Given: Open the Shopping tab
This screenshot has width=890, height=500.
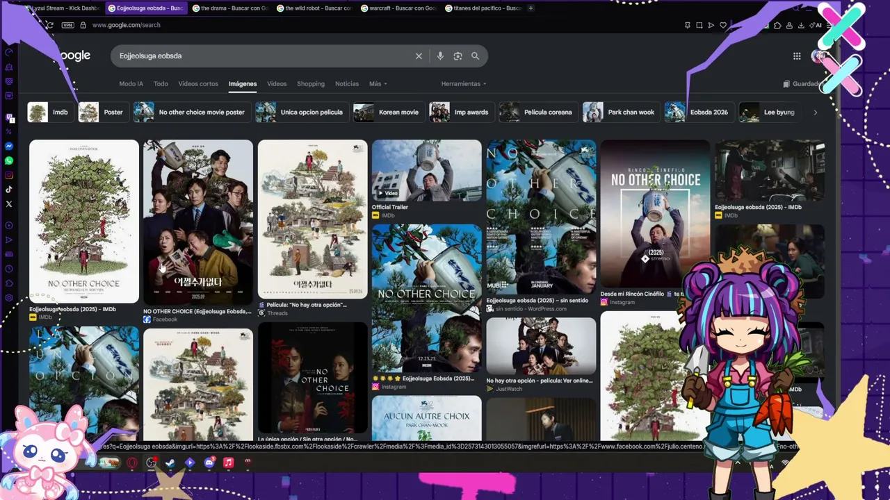Looking at the screenshot, I should pyautogui.click(x=311, y=84).
